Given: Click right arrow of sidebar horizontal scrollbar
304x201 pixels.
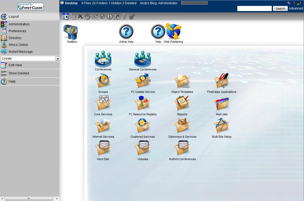Looking at the screenshot, I should tap(57, 199).
